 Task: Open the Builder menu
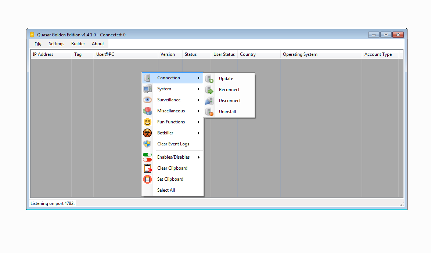(78, 43)
